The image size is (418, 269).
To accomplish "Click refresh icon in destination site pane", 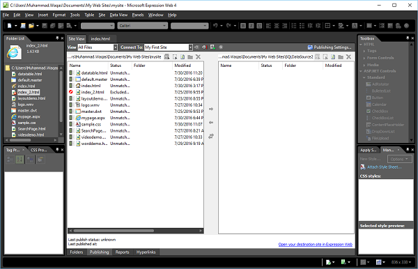I will point(333,56).
